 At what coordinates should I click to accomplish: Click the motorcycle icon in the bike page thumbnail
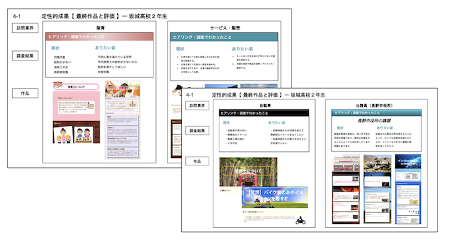pyautogui.click(x=301, y=220)
